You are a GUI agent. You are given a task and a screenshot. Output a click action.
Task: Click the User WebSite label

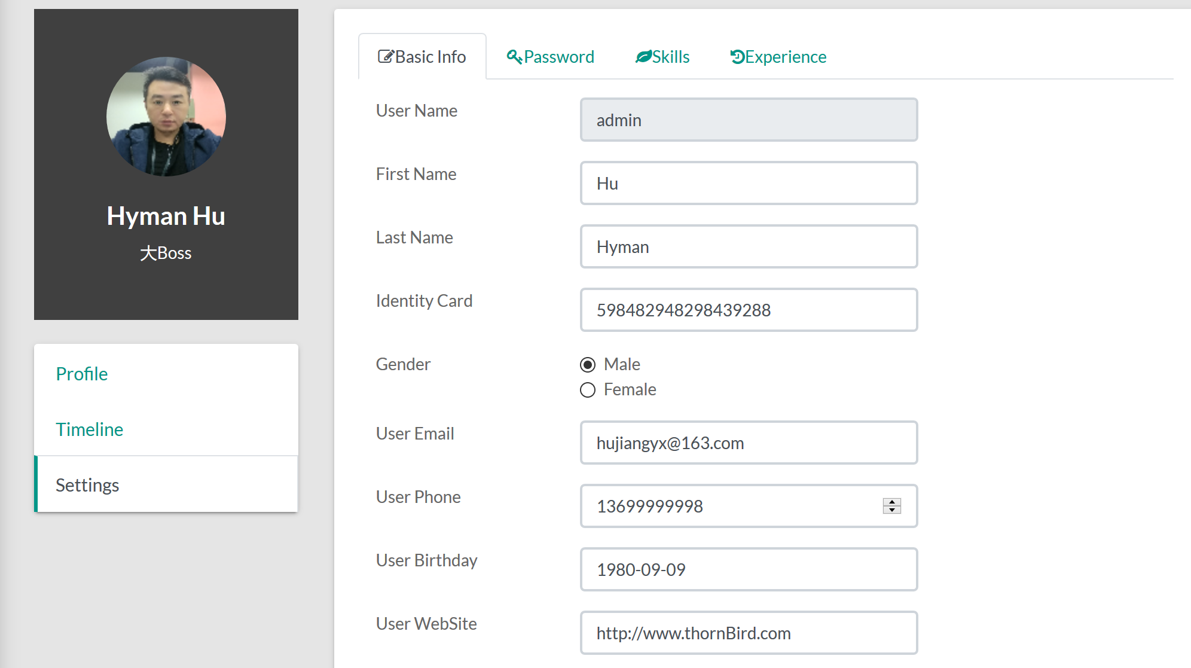[426, 624]
